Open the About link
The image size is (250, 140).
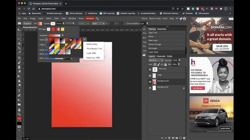pyautogui.click(x=144, y=18)
